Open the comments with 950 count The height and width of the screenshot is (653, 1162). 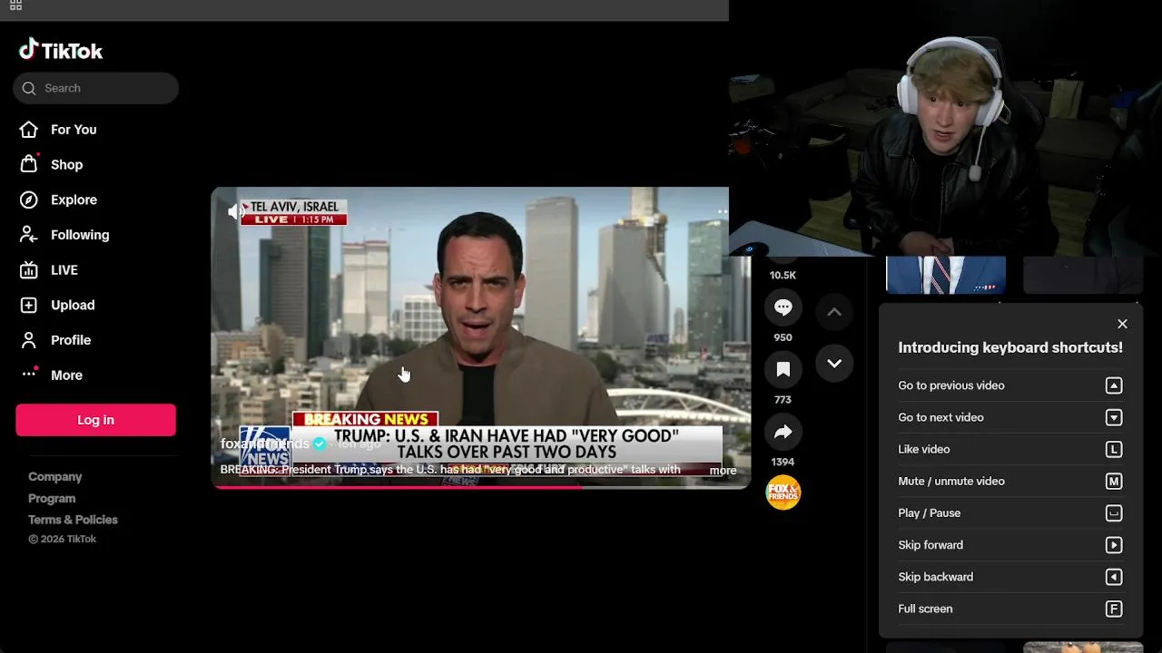pos(783,308)
